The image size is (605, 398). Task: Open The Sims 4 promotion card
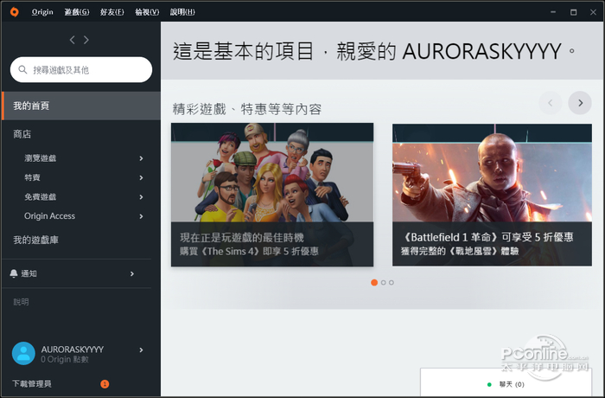(272, 195)
